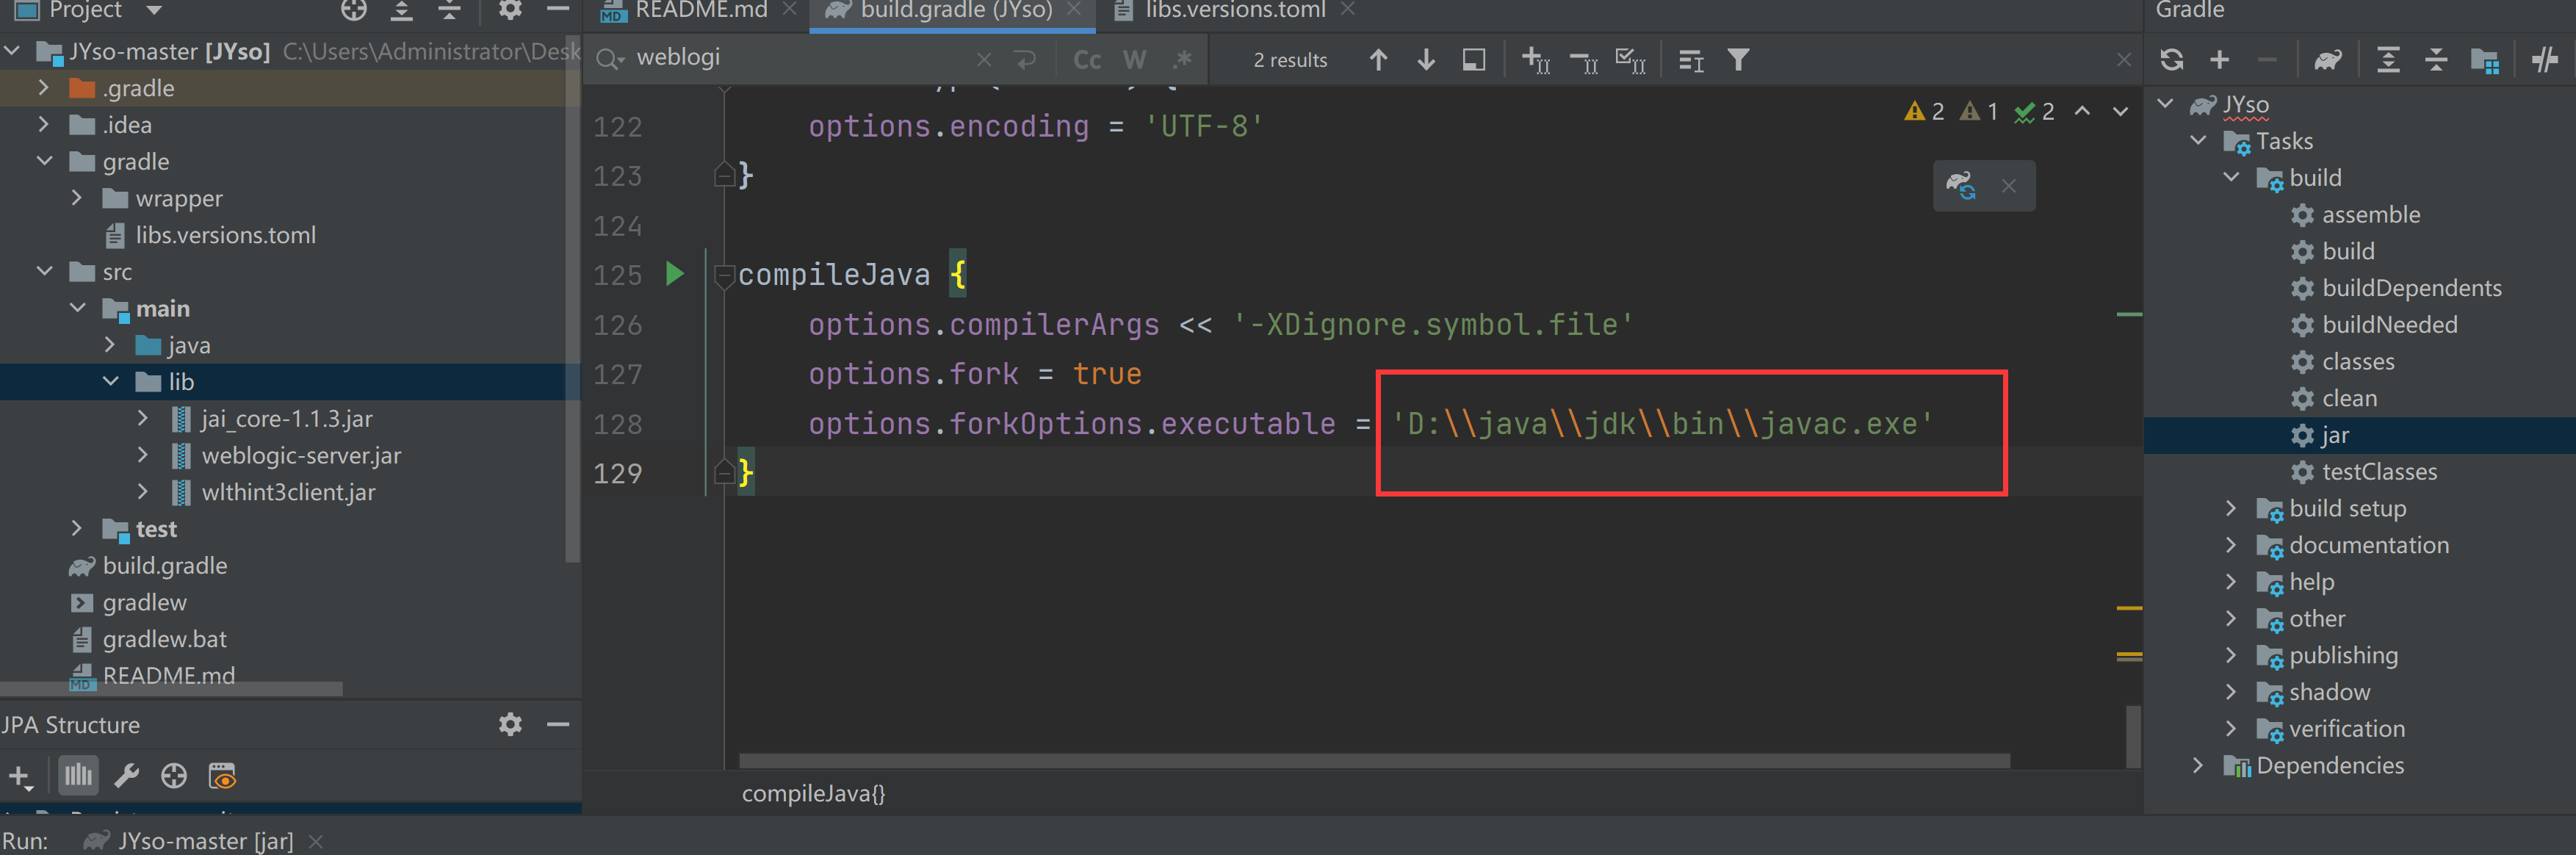Toggle Regex search option
Screen dimensions: 2576x855
1183,60
